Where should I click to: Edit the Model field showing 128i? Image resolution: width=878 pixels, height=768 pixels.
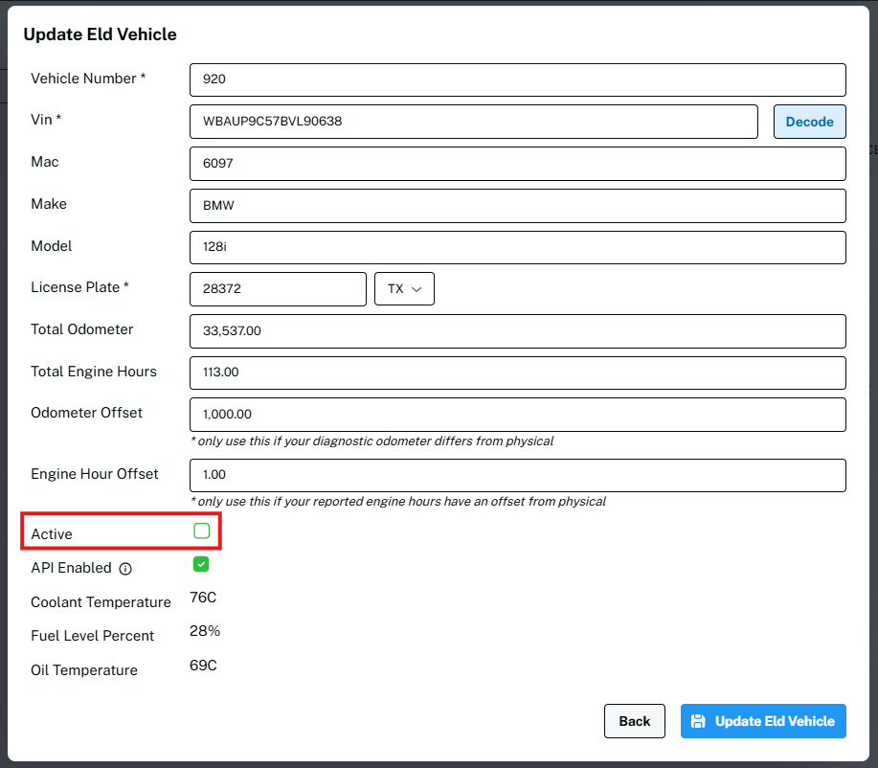(517, 247)
